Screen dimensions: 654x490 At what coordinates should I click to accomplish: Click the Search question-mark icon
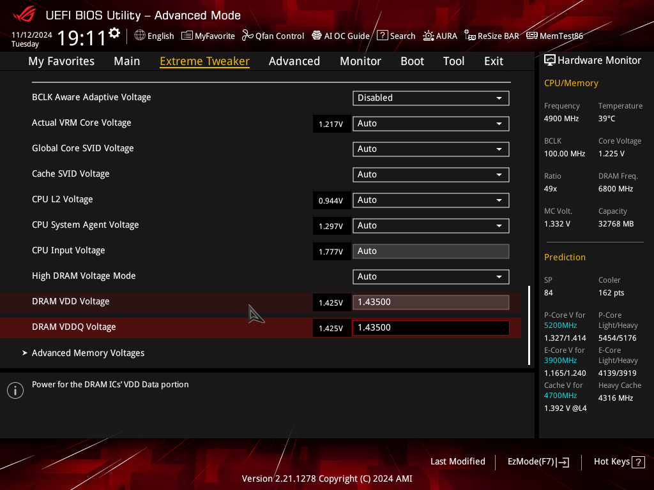point(383,36)
